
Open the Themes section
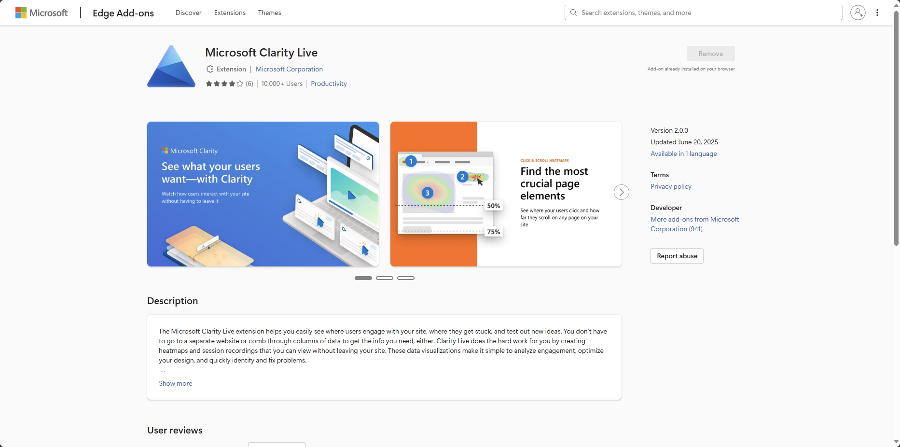point(269,13)
